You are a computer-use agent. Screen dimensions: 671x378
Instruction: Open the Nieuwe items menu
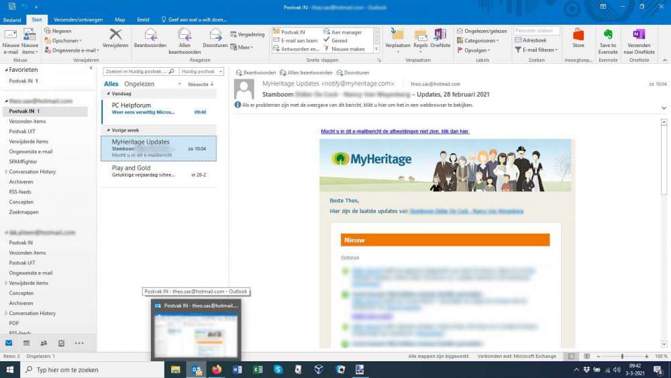tap(30, 41)
